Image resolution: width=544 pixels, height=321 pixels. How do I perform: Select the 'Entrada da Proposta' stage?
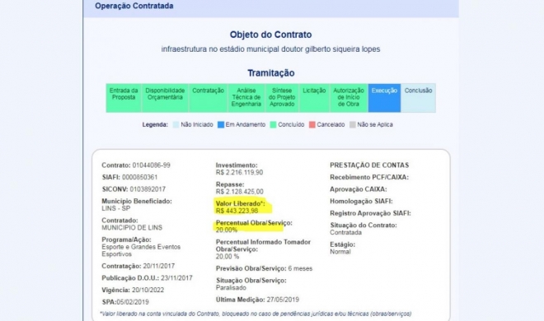click(124, 98)
